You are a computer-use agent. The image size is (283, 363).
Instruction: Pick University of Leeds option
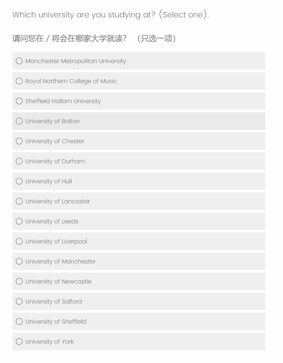click(19, 221)
